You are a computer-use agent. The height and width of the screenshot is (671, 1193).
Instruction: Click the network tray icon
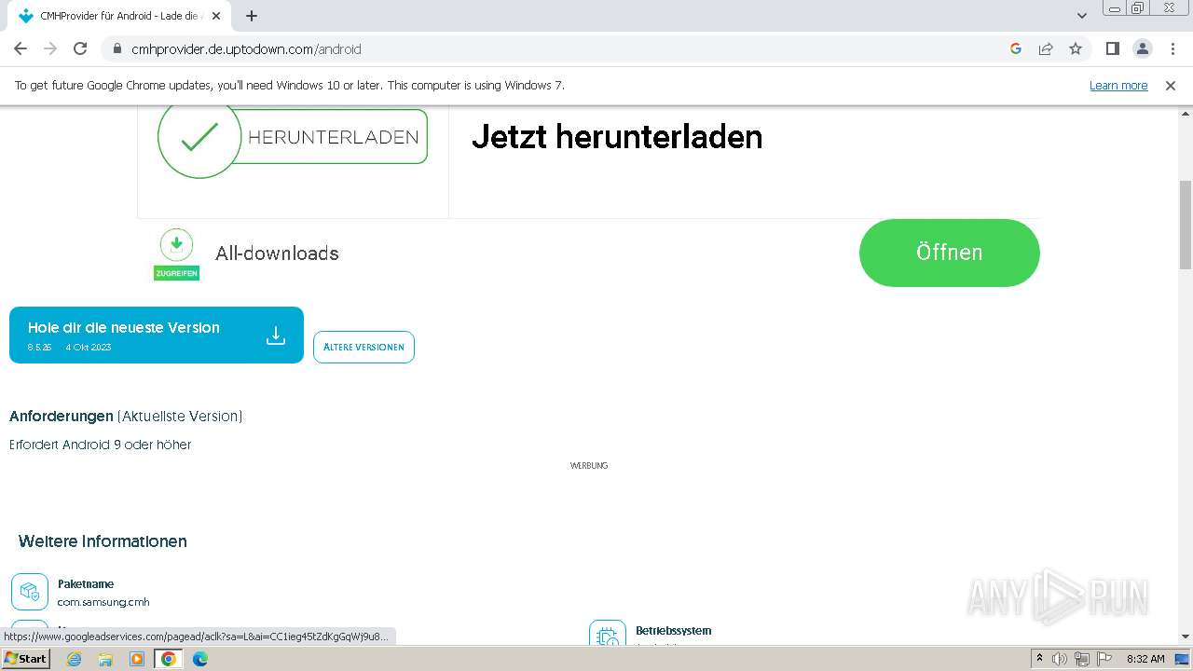[x=1082, y=659]
